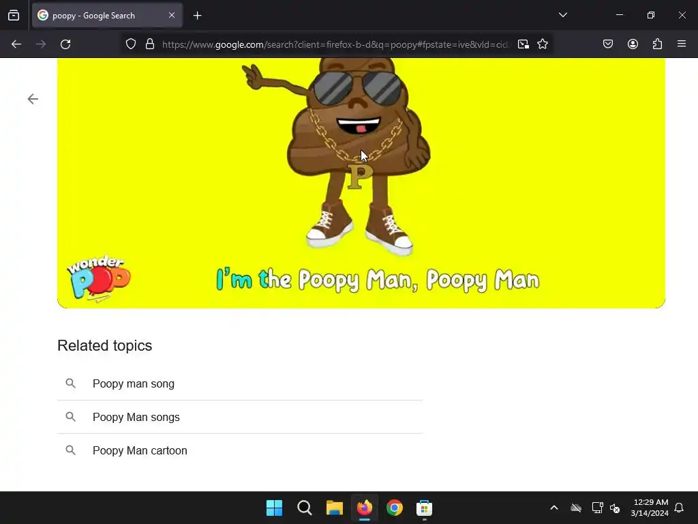View site security padlock info
This screenshot has width=698, height=524.
pyautogui.click(x=150, y=44)
